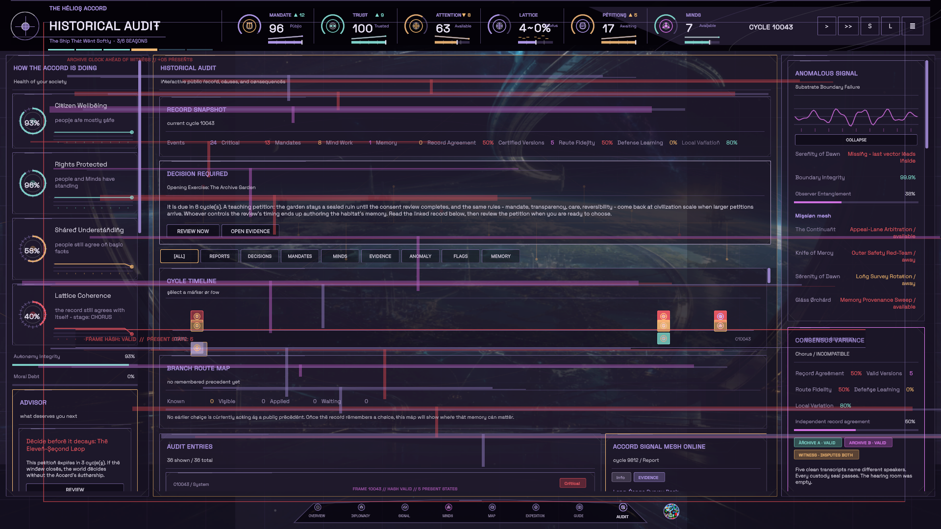The width and height of the screenshot is (941, 529).
Task: Toggle the ARCHIVE A - VALID chip
Action: [x=817, y=443]
